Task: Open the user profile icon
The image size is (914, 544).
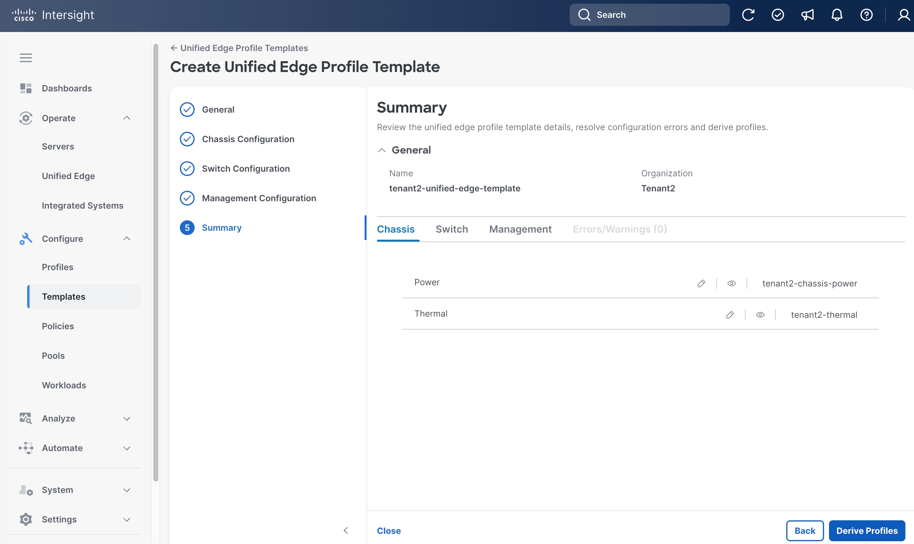Action: [x=904, y=15]
